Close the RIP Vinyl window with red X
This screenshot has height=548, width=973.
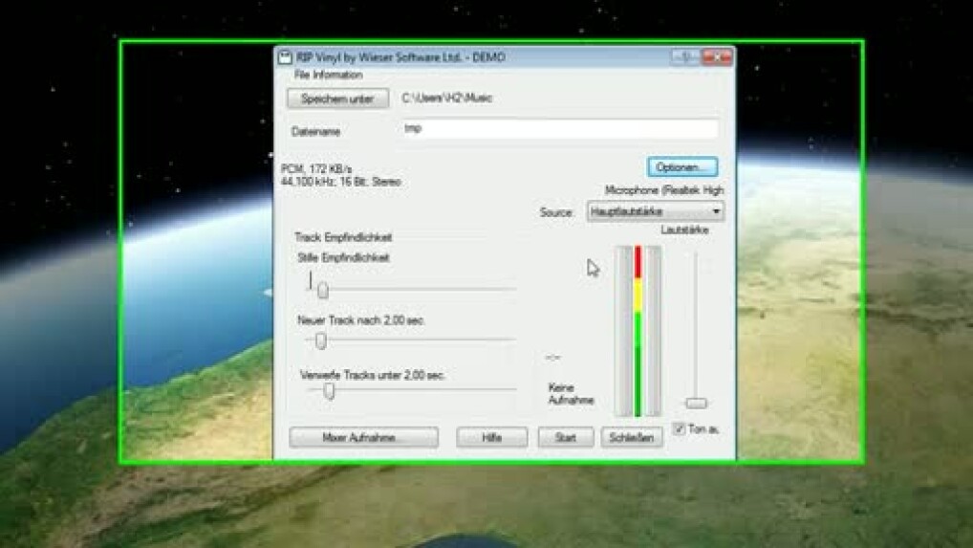pyautogui.click(x=719, y=57)
